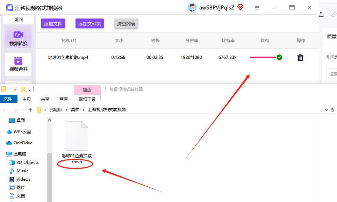Click the username awS8PVjPqlsZ
The width and height of the screenshot is (337, 202).
coord(217,8)
